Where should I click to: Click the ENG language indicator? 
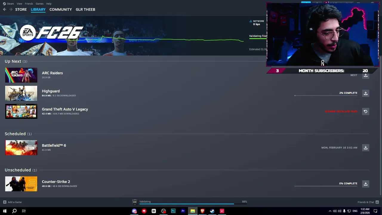click(355, 211)
